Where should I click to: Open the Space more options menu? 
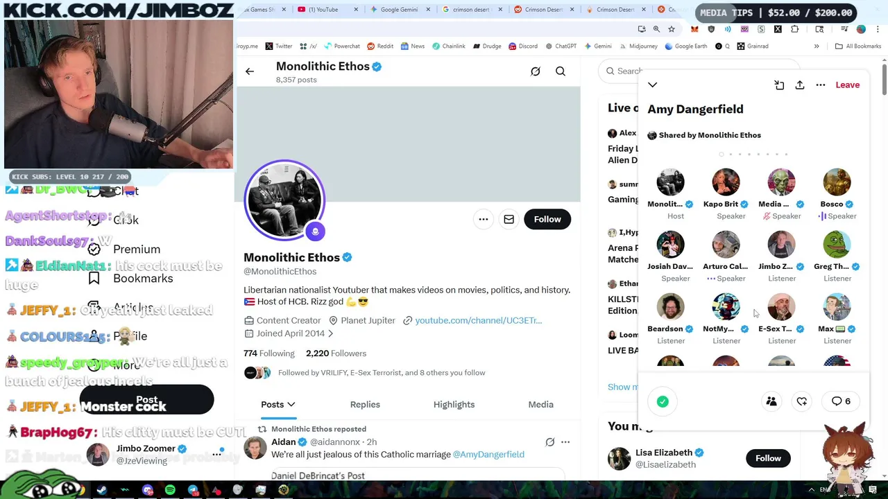coord(821,85)
